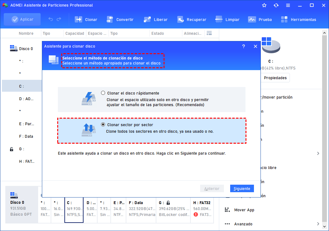Select Clonar sector por sector radio button
This screenshot has height=231, width=329.
click(x=103, y=125)
